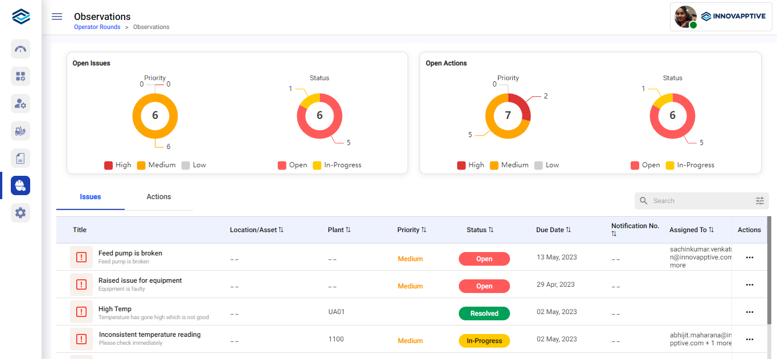Image resolution: width=777 pixels, height=359 pixels.
Task: Expand 'more' assignees in Feed pump row
Action: [x=677, y=265]
